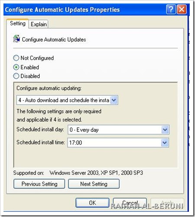Select the Enabled radio button

coord(16,67)
